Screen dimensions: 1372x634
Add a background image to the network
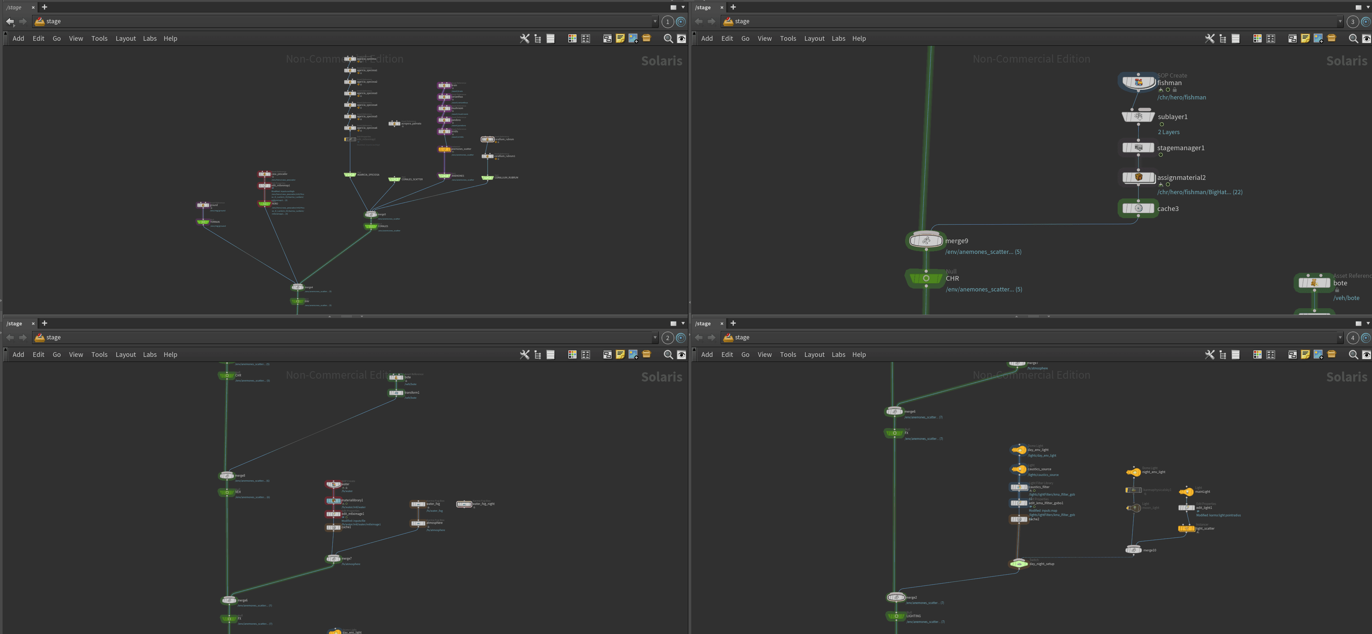click(x=633, y=38)
